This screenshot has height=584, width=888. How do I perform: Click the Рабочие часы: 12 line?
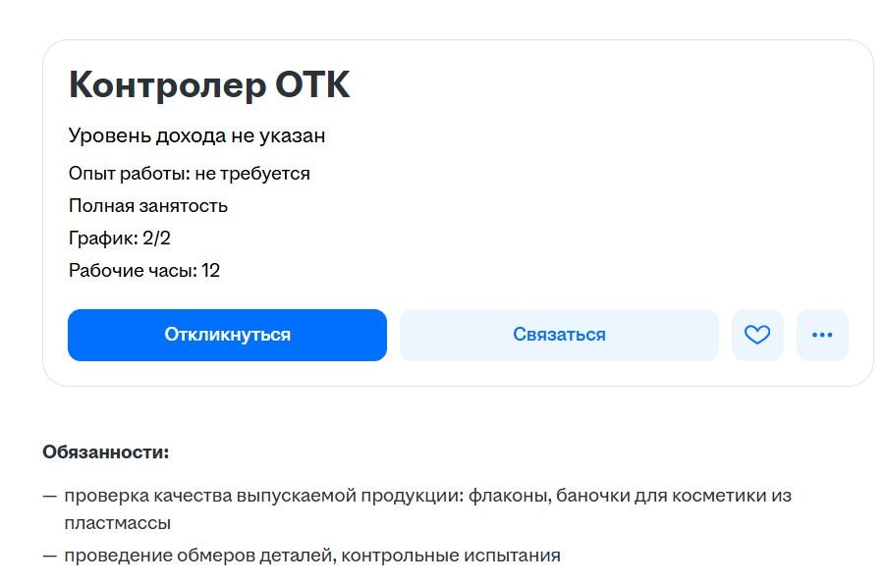coord(144,270)
